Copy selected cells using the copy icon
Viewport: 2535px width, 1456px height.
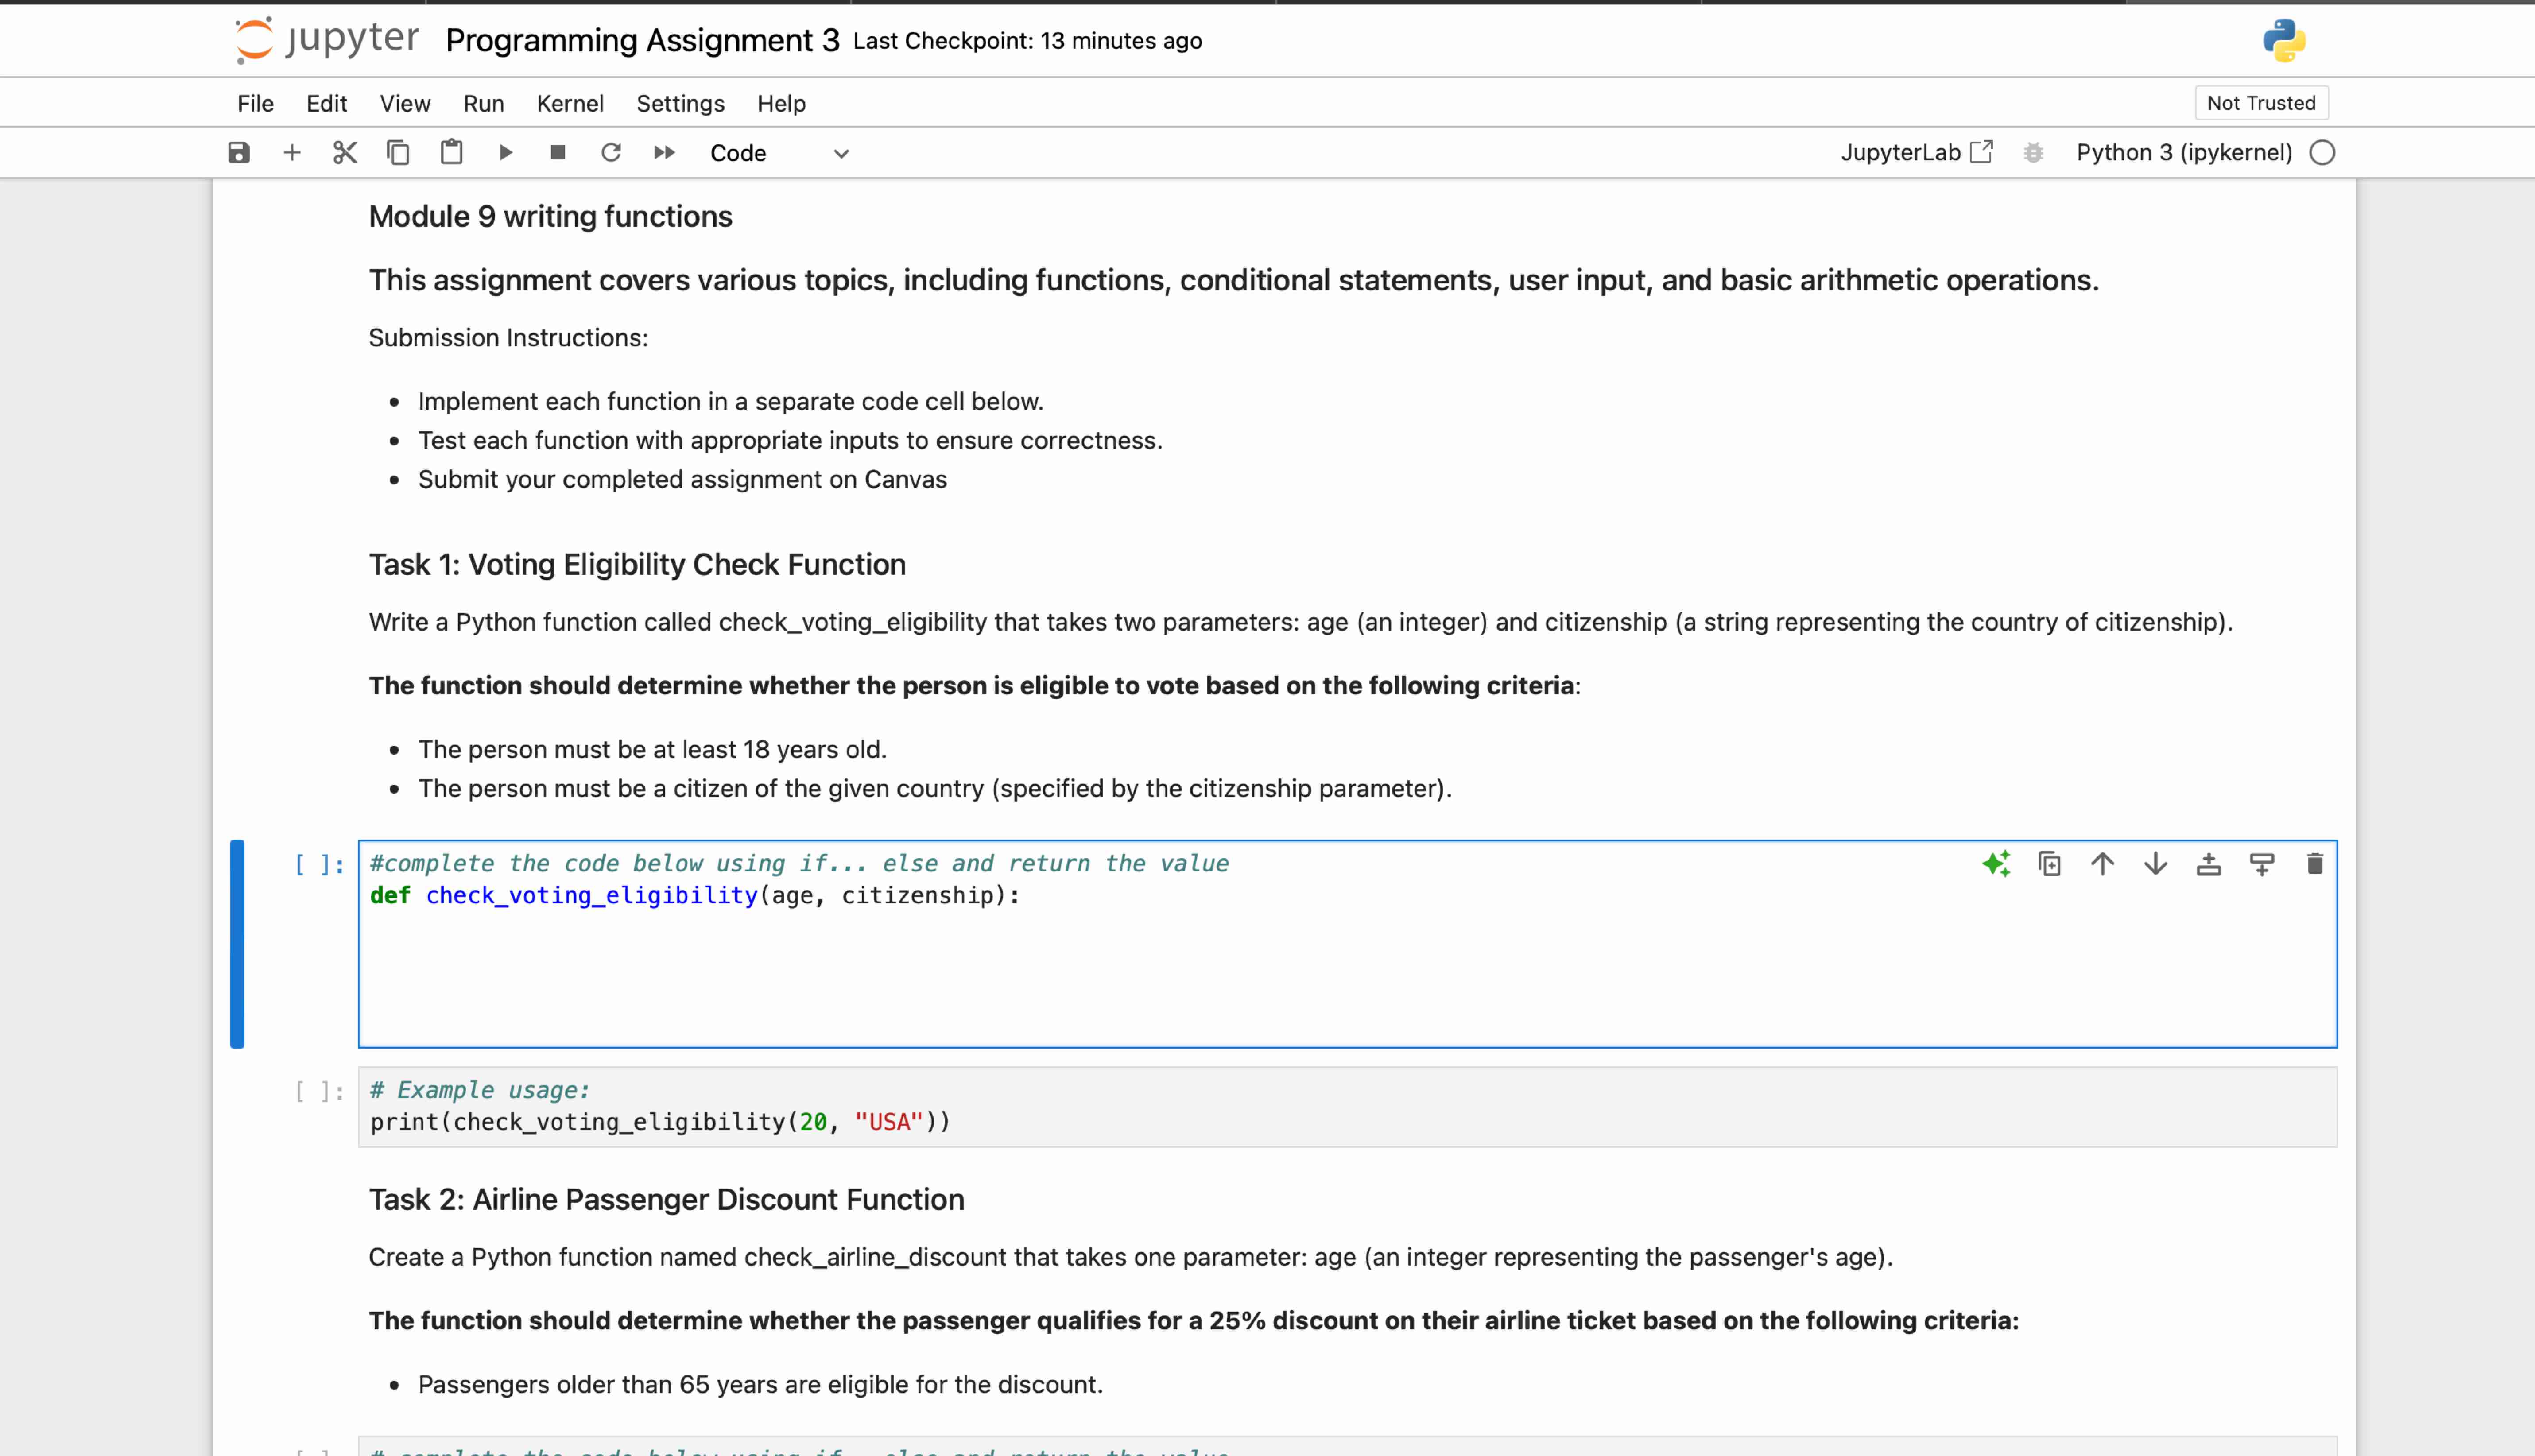point(398,152)
